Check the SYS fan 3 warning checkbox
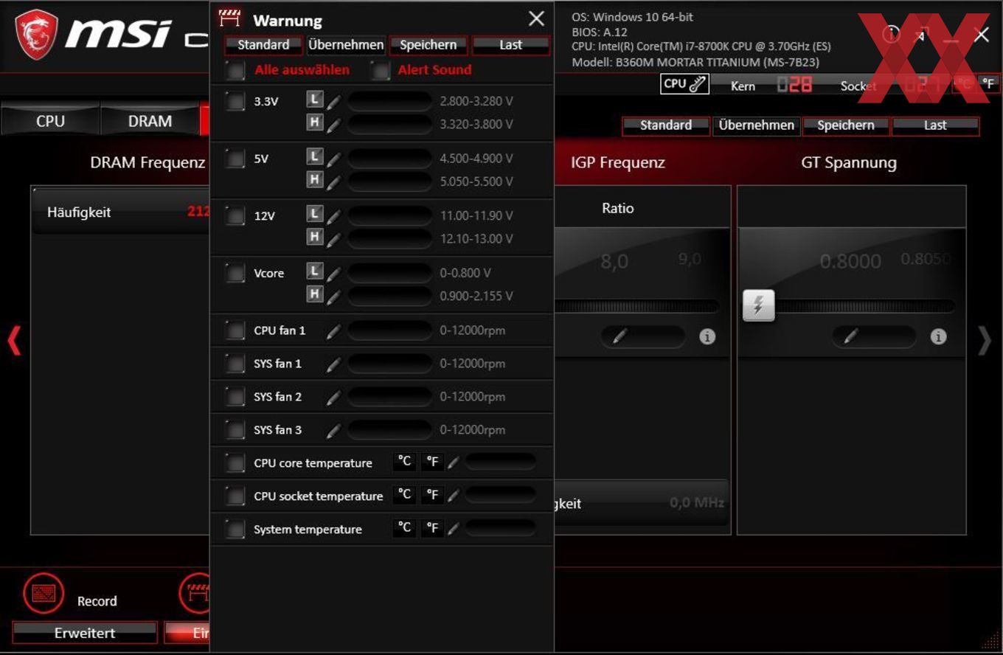Viewport: 1003px width, 655px height. coord(235,430)
